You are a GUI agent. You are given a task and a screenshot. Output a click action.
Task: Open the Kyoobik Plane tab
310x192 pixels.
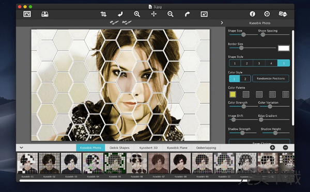[x=177, y=148]
